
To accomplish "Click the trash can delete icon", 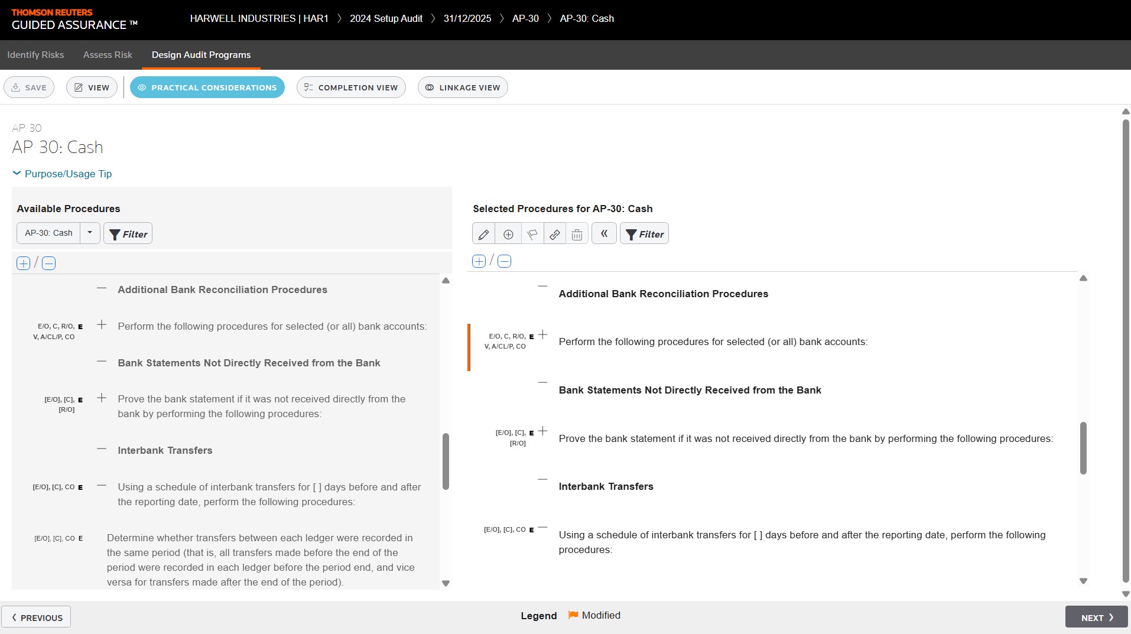I will click(577, 234).
